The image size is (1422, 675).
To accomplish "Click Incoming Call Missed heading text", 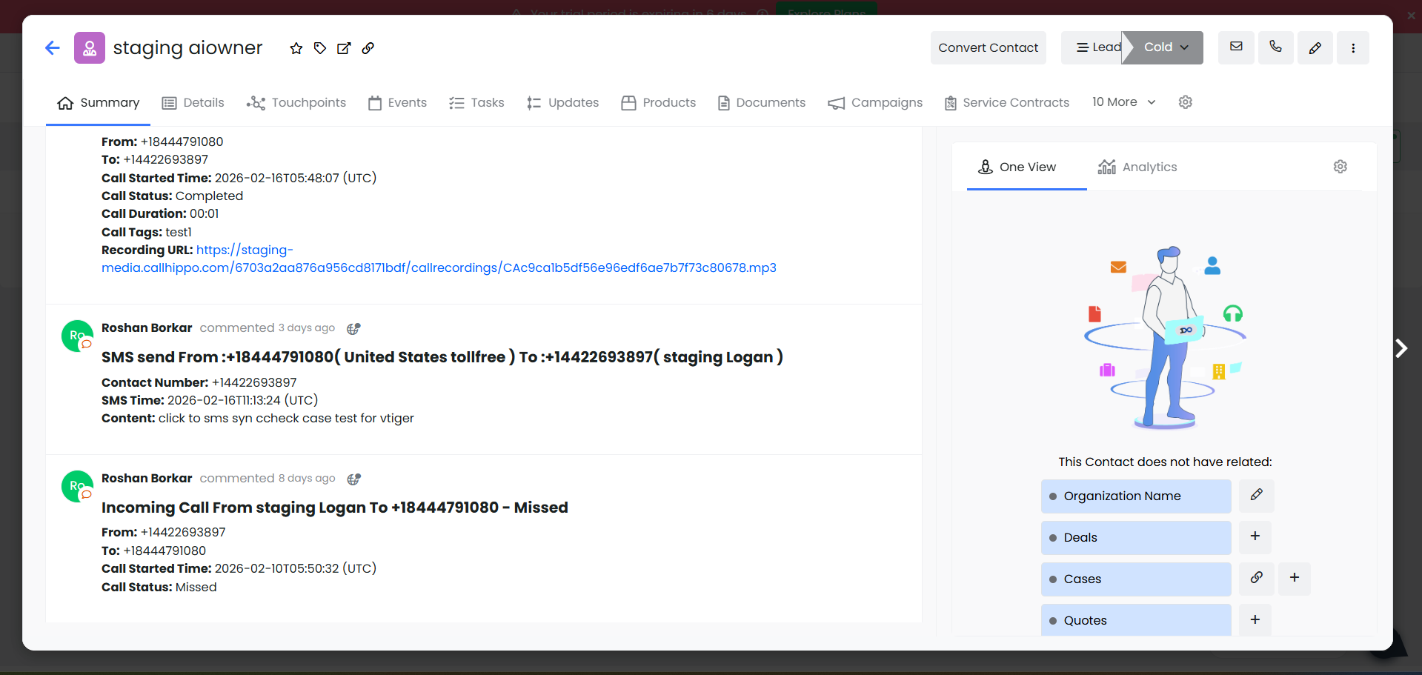I will pyautogui.click(x=335, y=508).
